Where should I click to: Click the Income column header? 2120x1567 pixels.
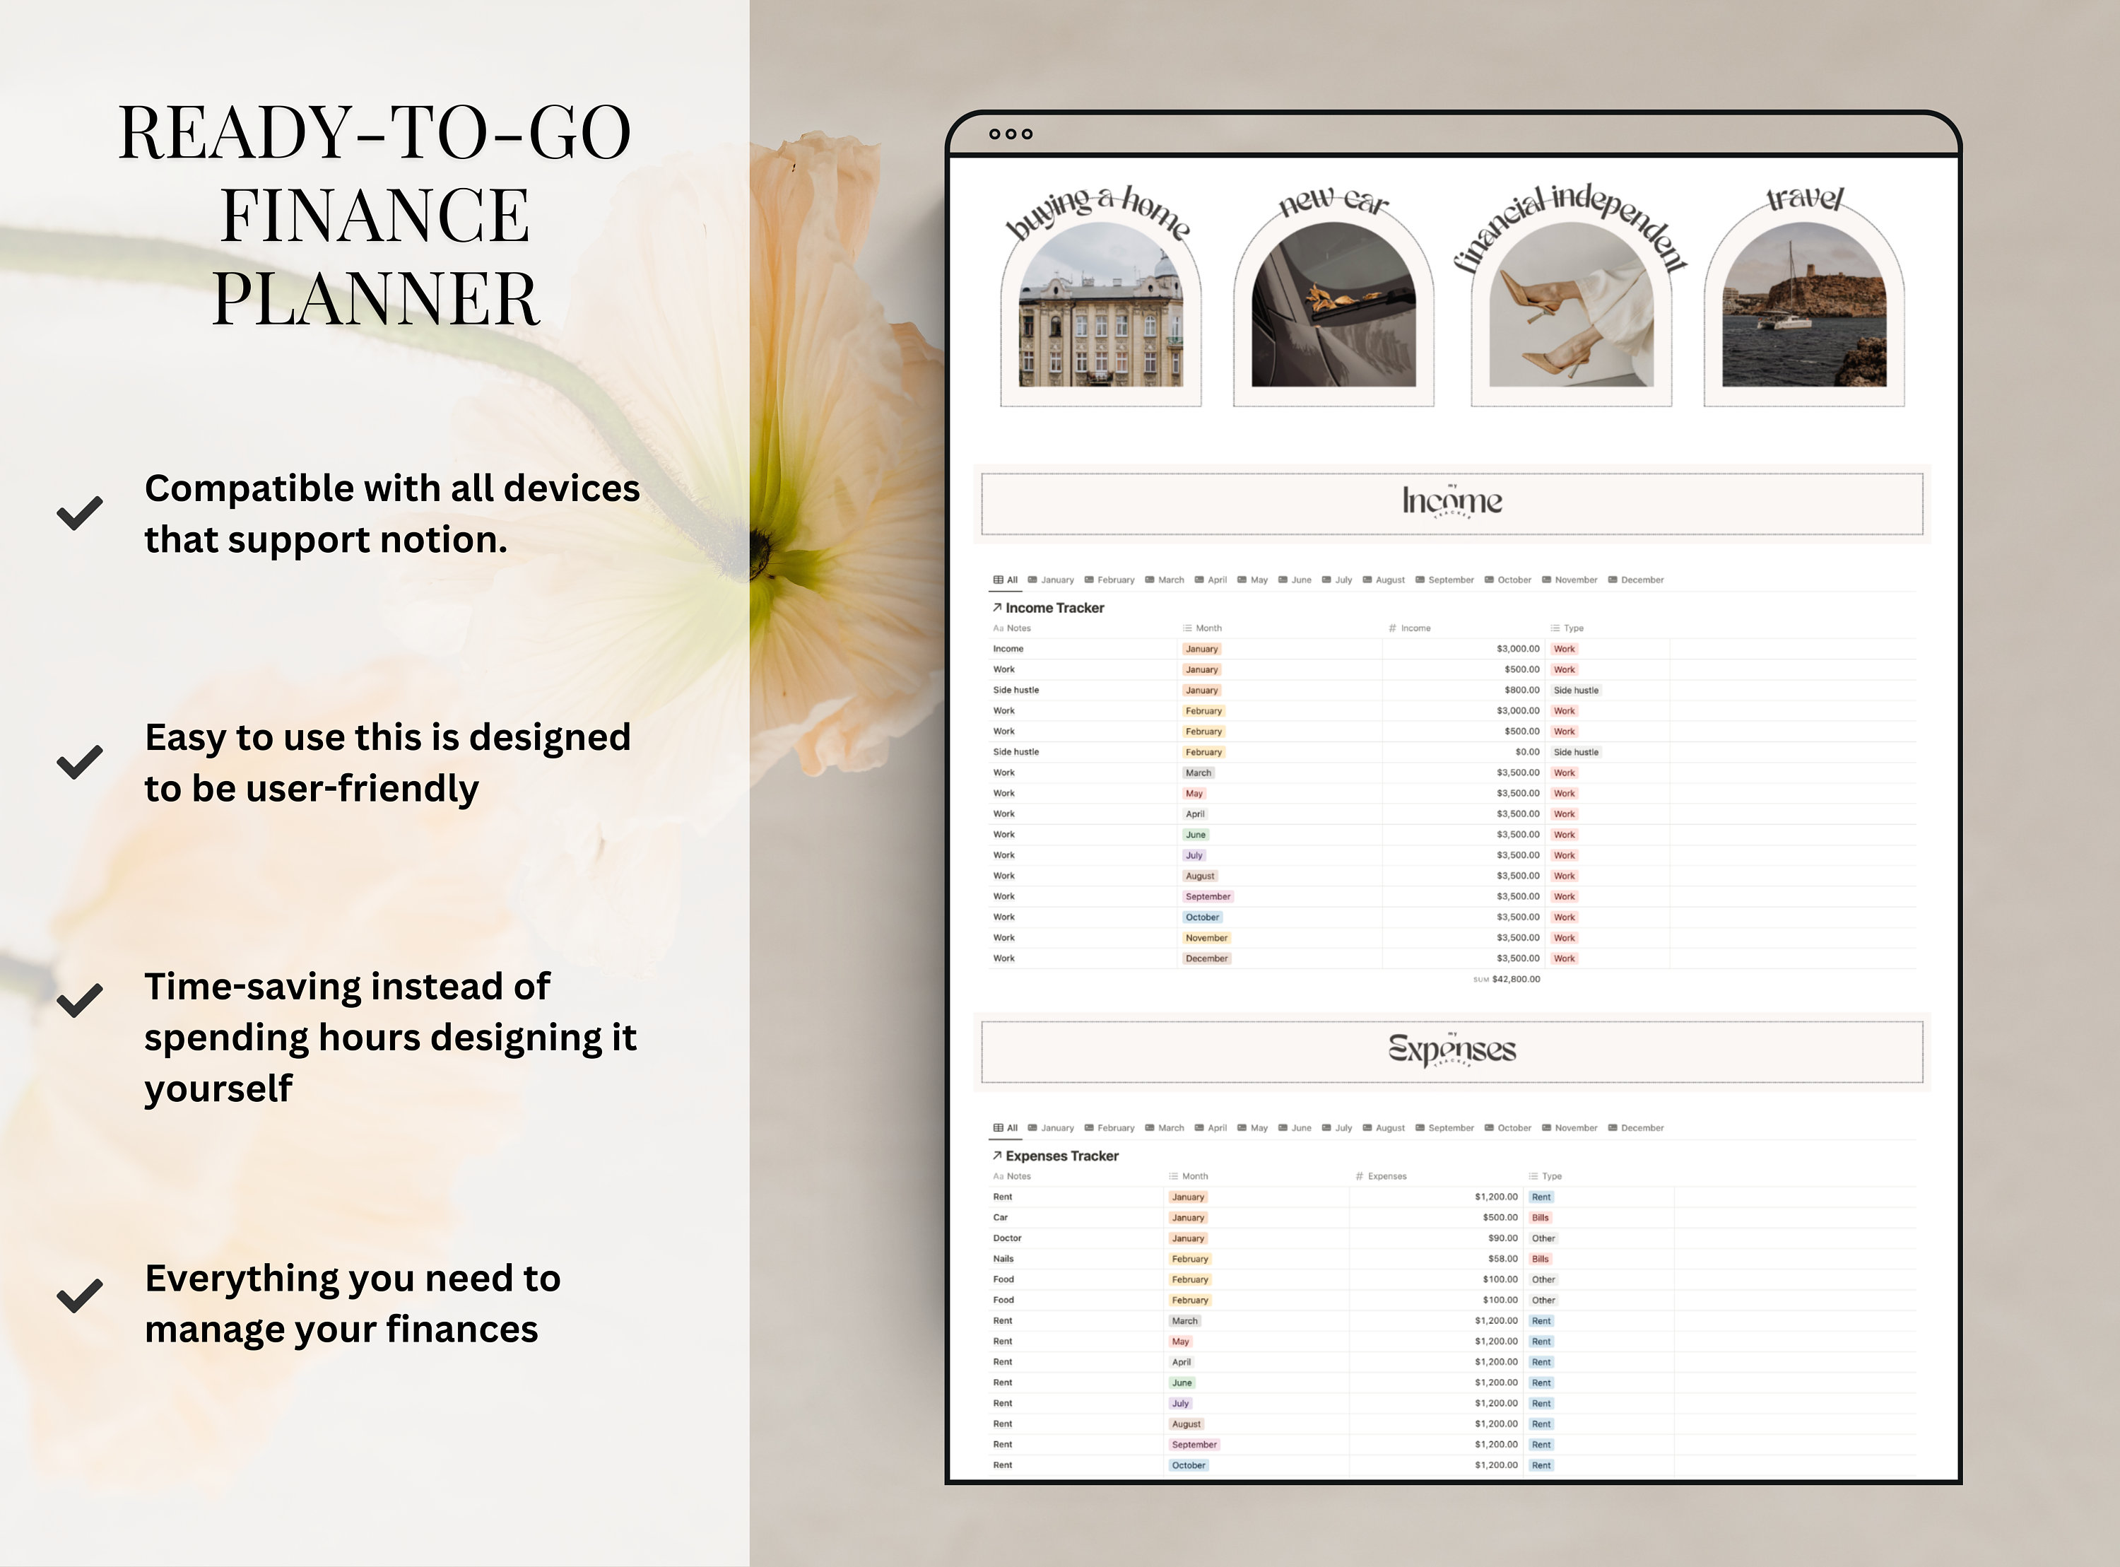pos(1409,628)
